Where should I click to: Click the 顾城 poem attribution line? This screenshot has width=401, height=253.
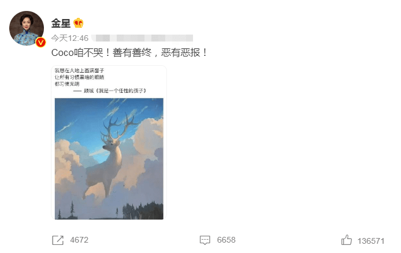pos(110,91)
